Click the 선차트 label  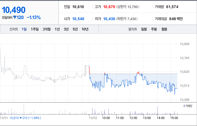point(14,29)
